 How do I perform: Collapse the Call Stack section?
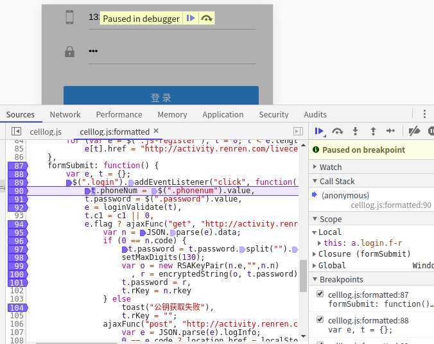coord(315,182)
